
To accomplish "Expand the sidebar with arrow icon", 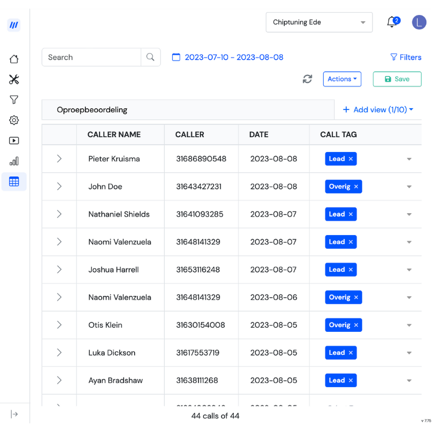I will click(14, 414).
